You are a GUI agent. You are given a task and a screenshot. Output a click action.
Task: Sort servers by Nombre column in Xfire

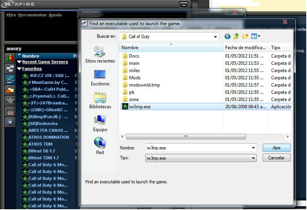click(x=43, y=56)
